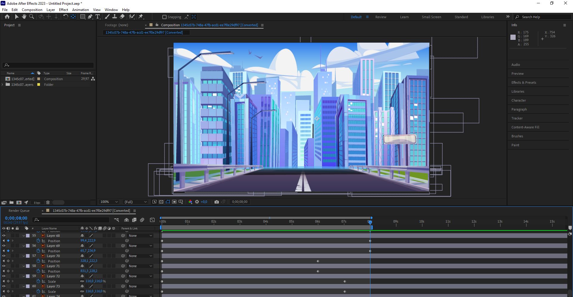Open the Content-Aware Fill panel

525,127
